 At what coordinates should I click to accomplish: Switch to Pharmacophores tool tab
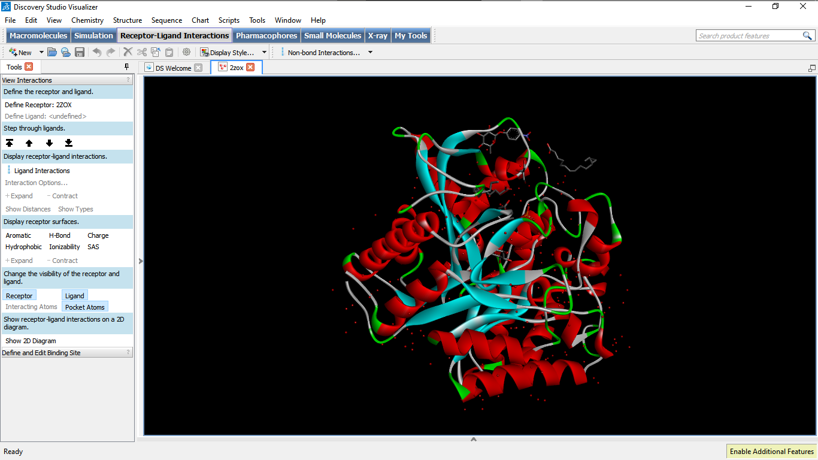(x=266, y=35)
